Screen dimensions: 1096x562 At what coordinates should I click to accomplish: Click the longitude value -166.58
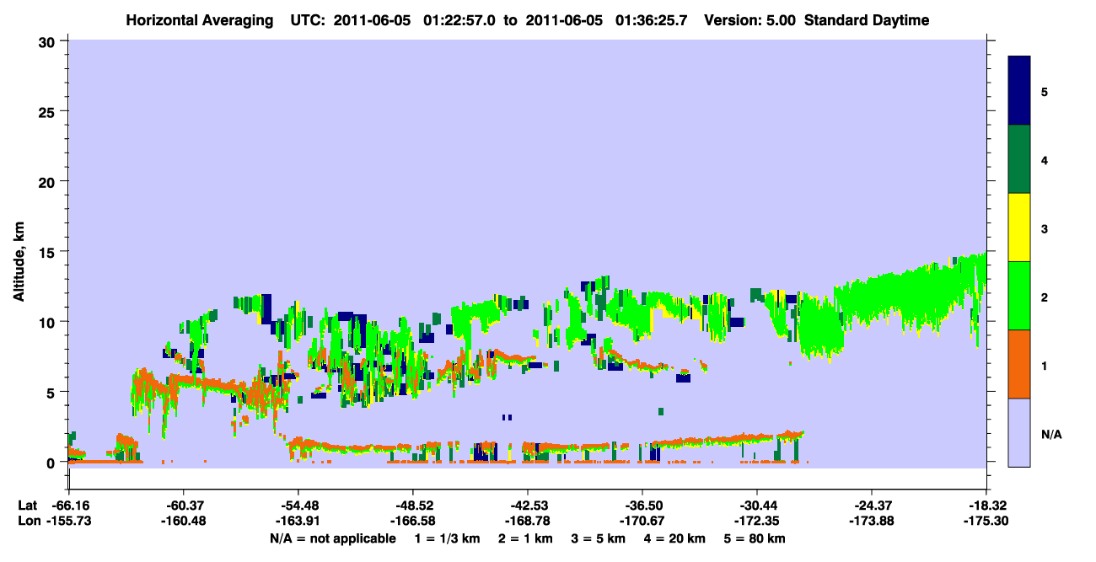[413, 522]
